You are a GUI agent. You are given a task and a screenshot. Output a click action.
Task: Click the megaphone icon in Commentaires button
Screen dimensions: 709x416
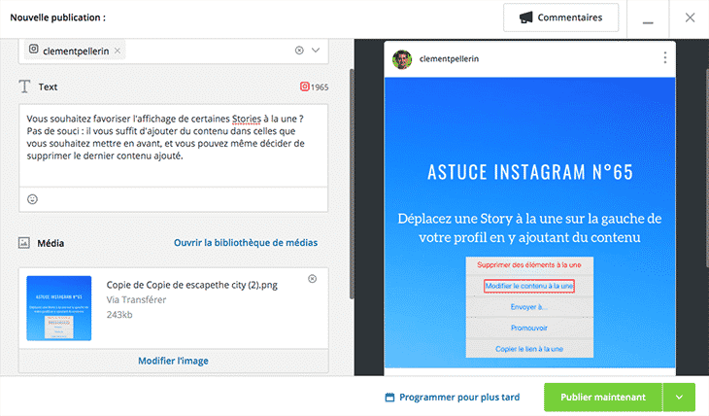click(x=525, y=17)
